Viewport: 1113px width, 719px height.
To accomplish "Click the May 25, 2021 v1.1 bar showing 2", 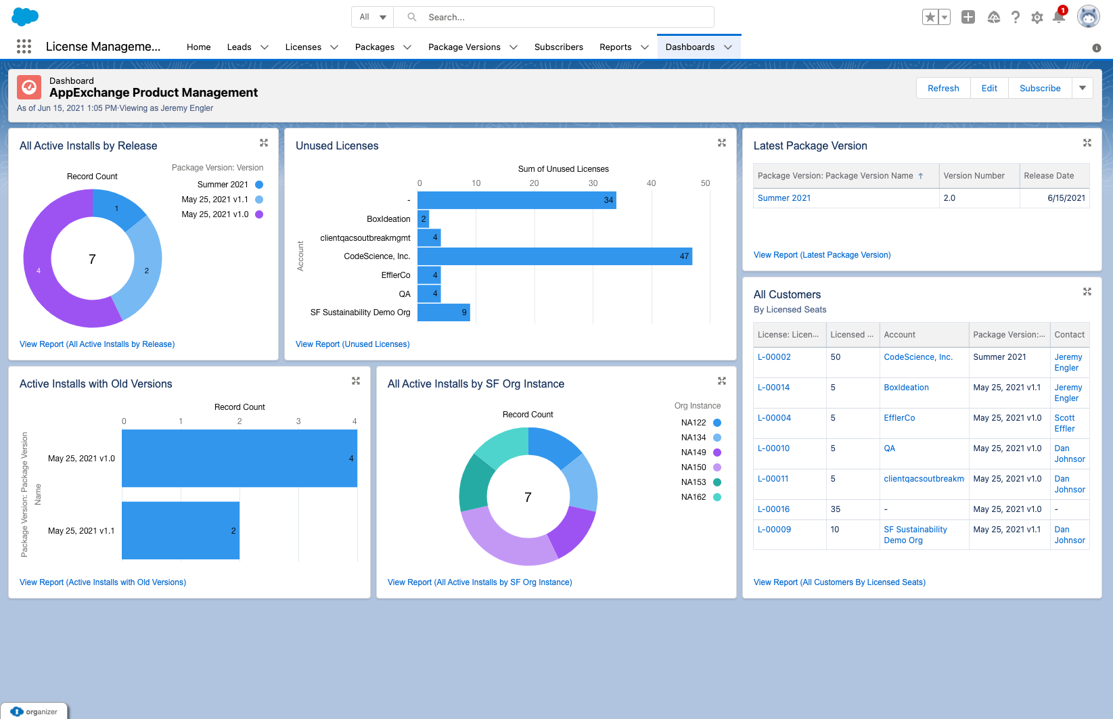I will pyautogui.click(x=181, y=531).
